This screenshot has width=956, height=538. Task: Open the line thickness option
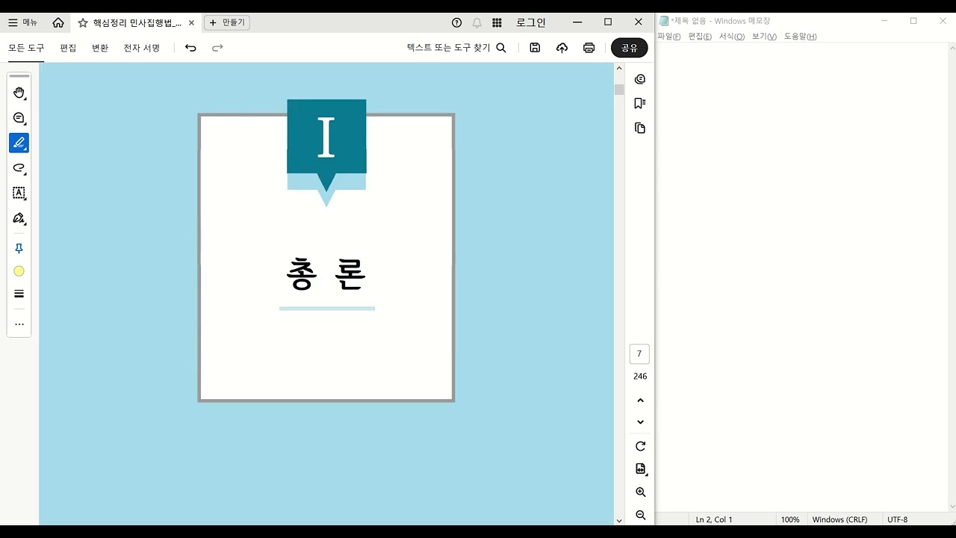pyautogui.click(x=19, y=294)
